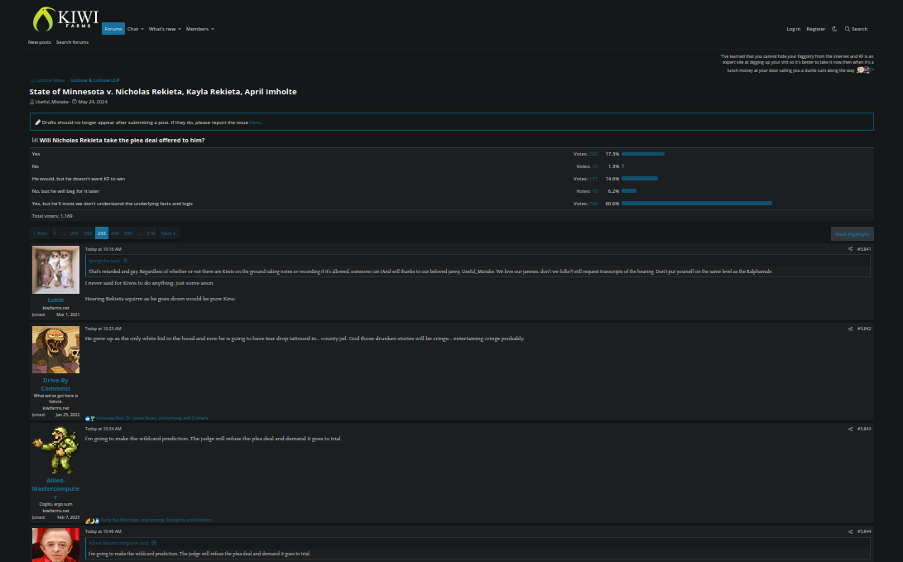Open Lukie's avatar image
903x562 pixels.
click(55, 270)
